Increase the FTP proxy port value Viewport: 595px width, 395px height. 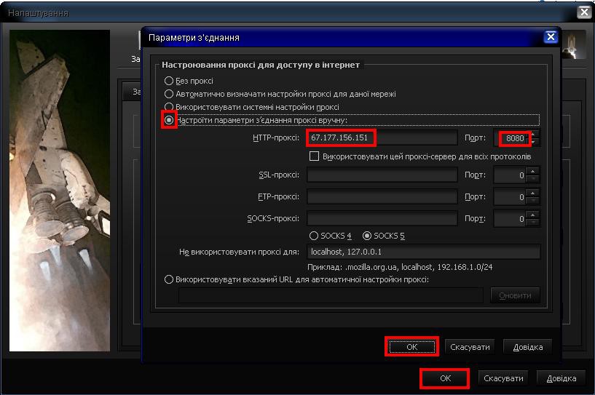[x=533, y=193]
